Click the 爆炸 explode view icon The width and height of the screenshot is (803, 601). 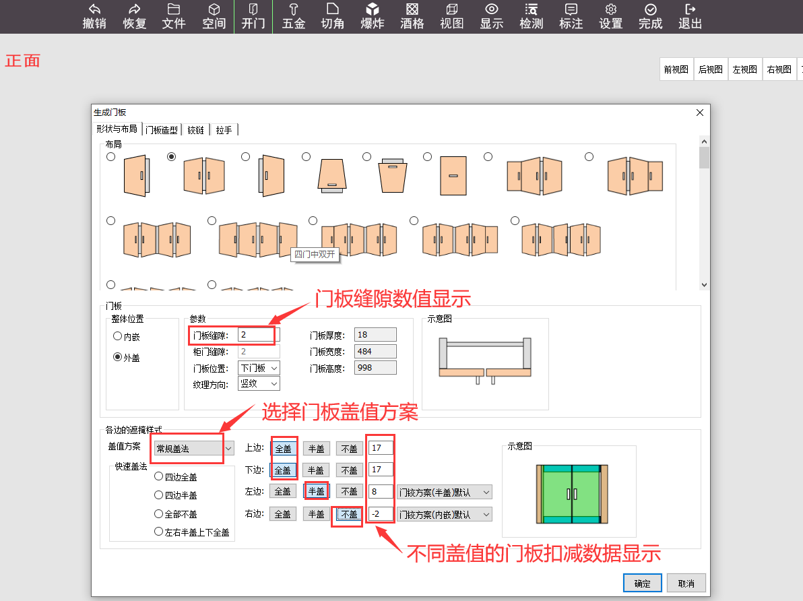tap(373, 16)
